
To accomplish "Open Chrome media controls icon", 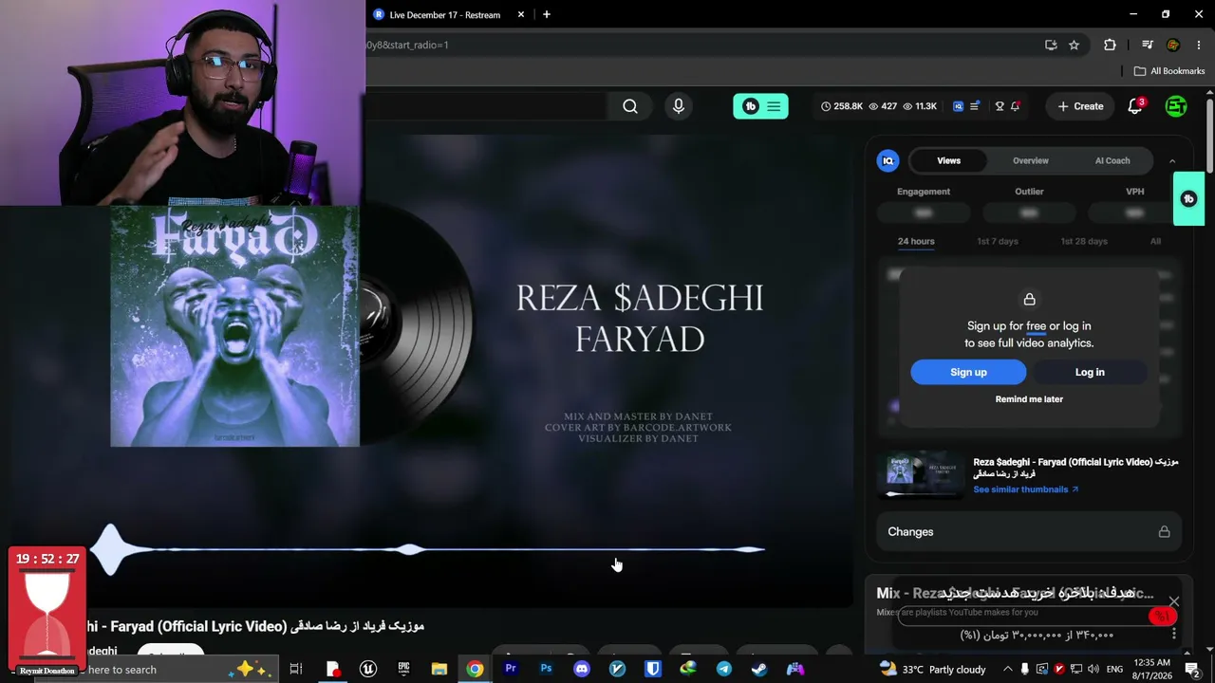I will pos(1148,45).
